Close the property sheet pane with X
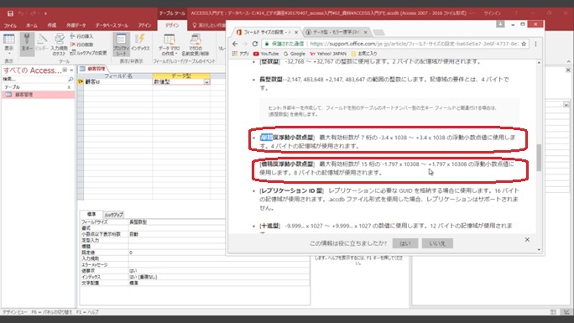The image size is (574, 323). [x=568, y=70]
